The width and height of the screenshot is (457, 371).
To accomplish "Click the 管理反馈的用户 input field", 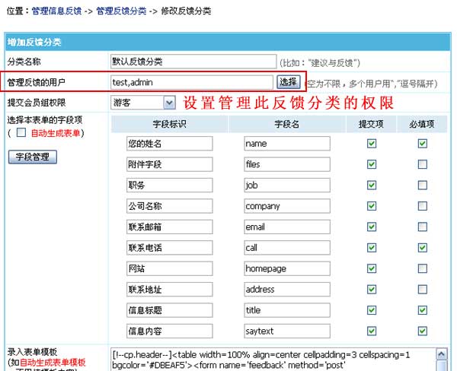I will pos(191,81).
